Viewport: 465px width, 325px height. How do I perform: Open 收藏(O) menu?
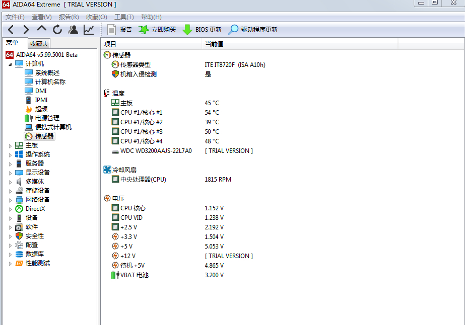[96, 17]
